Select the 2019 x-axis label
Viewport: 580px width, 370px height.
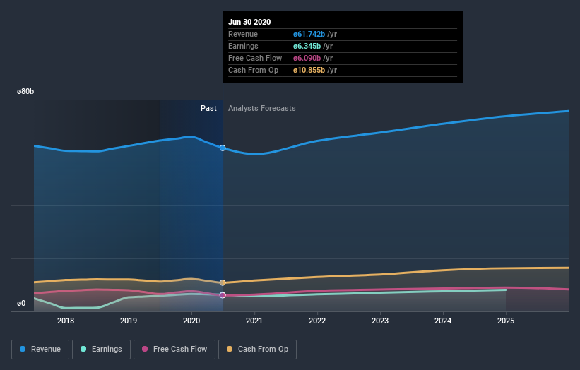pos(129,321)
